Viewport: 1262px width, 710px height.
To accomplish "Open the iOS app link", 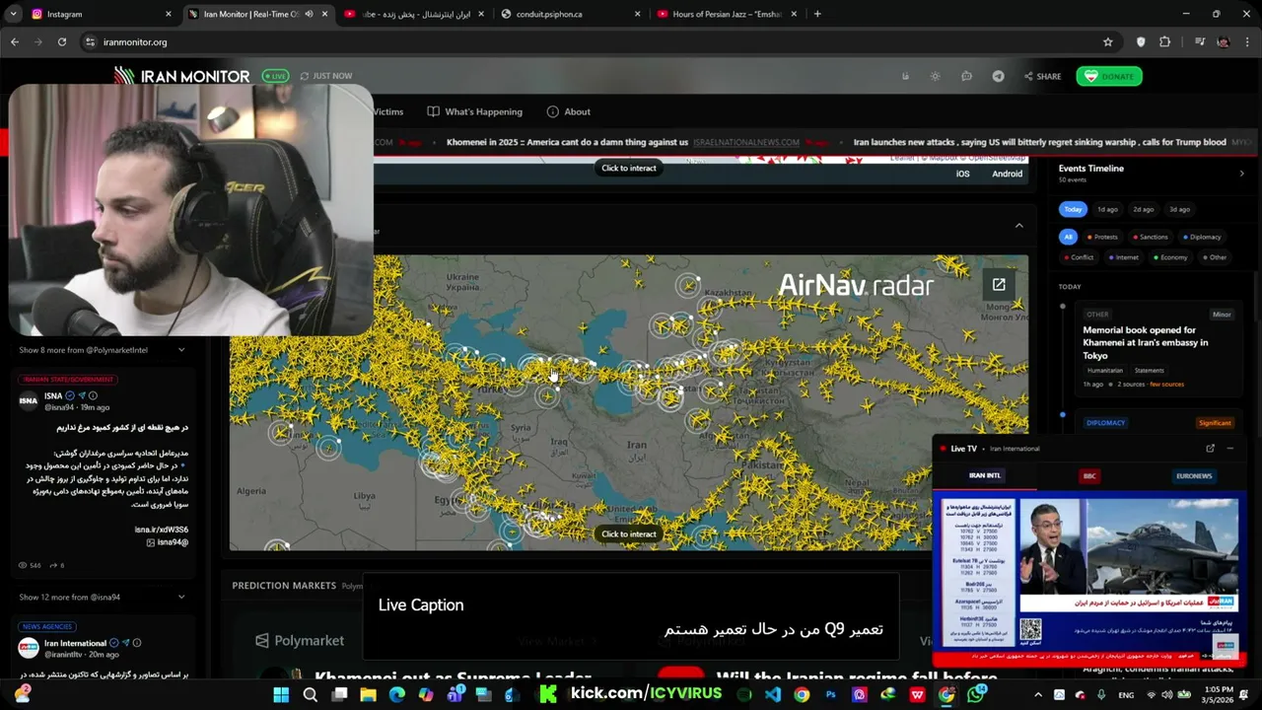I will (962, 174).
